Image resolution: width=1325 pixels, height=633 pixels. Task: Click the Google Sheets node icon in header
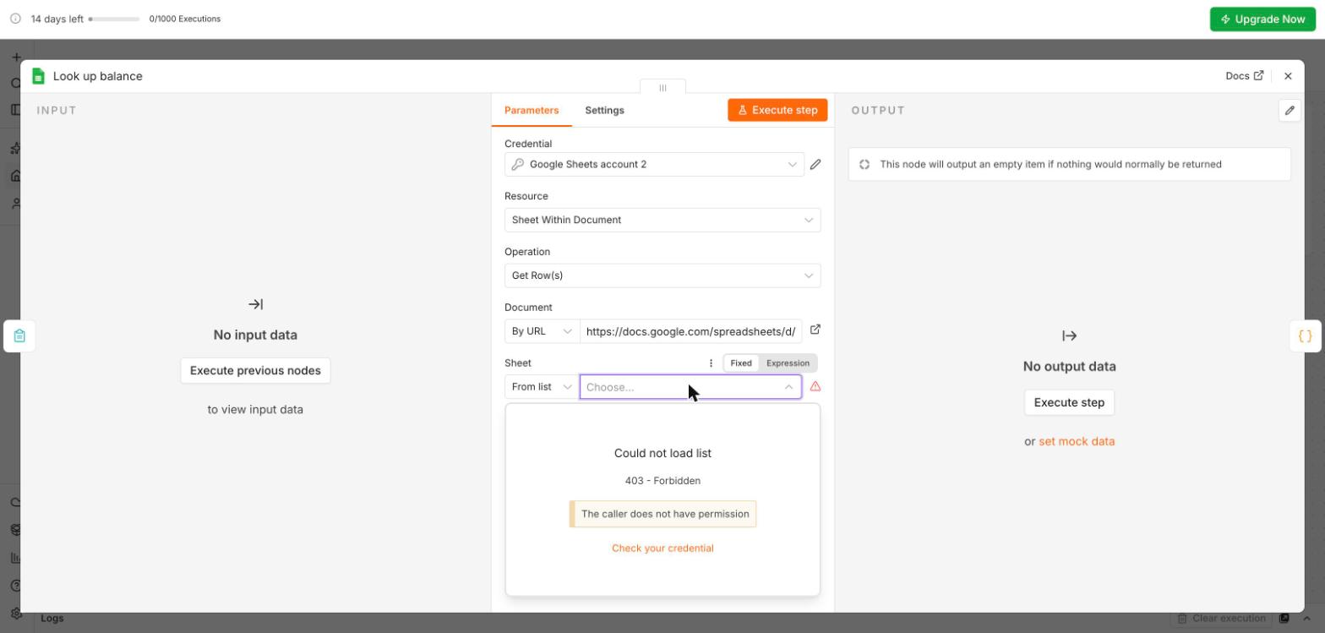pyautogui.click(x=38, y=76)
